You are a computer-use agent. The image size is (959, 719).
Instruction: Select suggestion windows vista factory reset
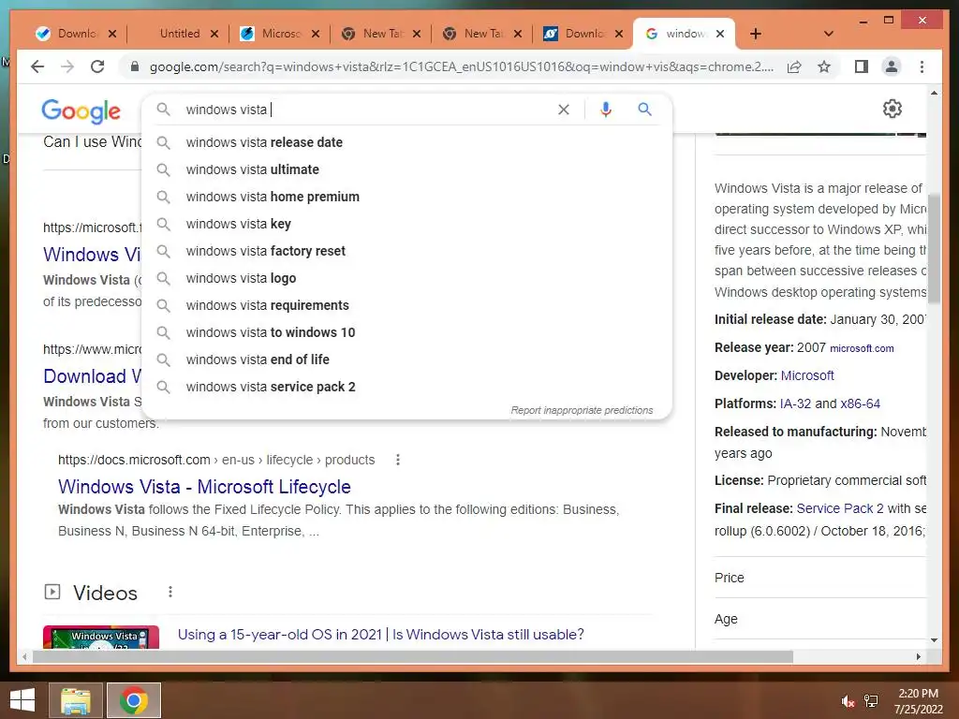point(406,251)
